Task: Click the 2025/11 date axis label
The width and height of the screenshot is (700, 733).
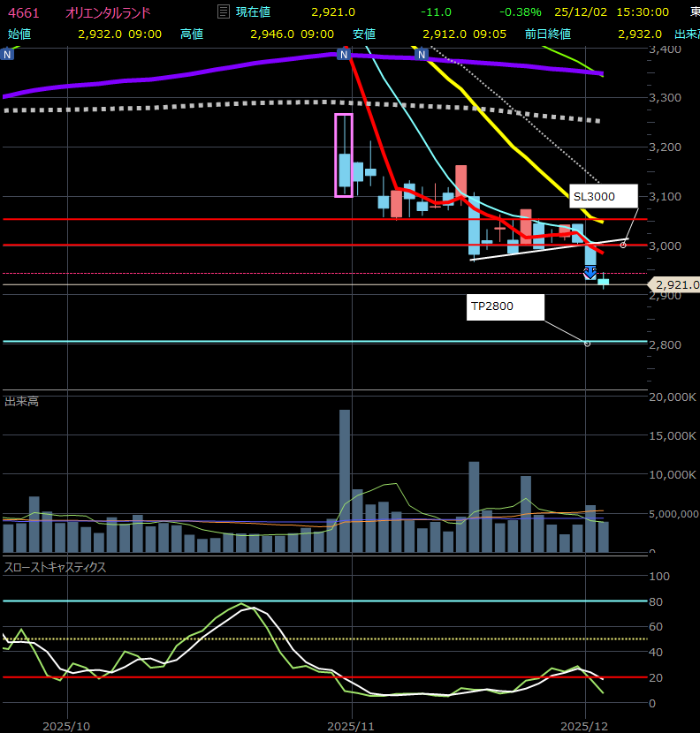Action: [x=351, y=724]
